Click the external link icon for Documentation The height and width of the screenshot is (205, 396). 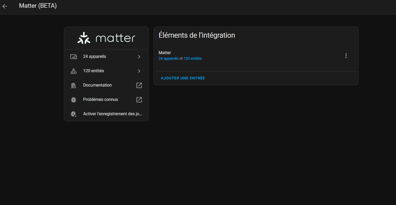139,85
